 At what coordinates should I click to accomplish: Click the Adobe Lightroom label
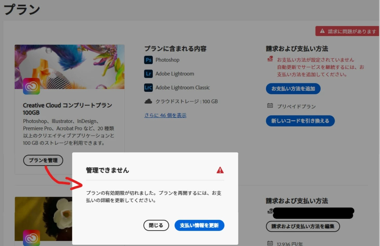click(175, 74)
